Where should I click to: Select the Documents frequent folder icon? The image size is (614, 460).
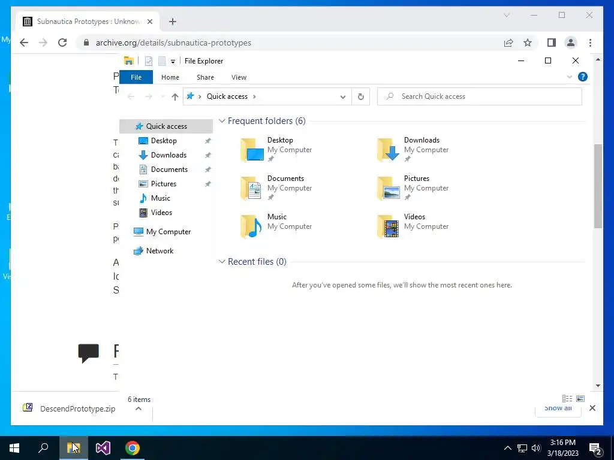tap(252, 188)
